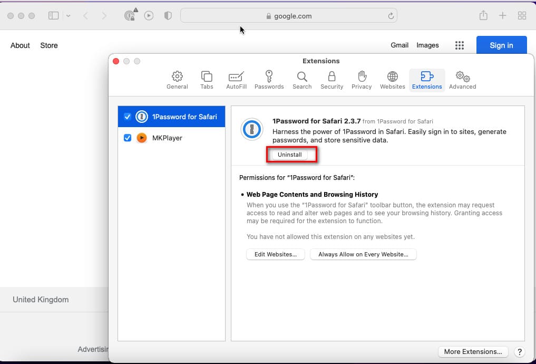Screen dimensions: 536x364
Task: Select MKPlayer in the extensions list
Action: pyautogui.click(x=172, y=138)
